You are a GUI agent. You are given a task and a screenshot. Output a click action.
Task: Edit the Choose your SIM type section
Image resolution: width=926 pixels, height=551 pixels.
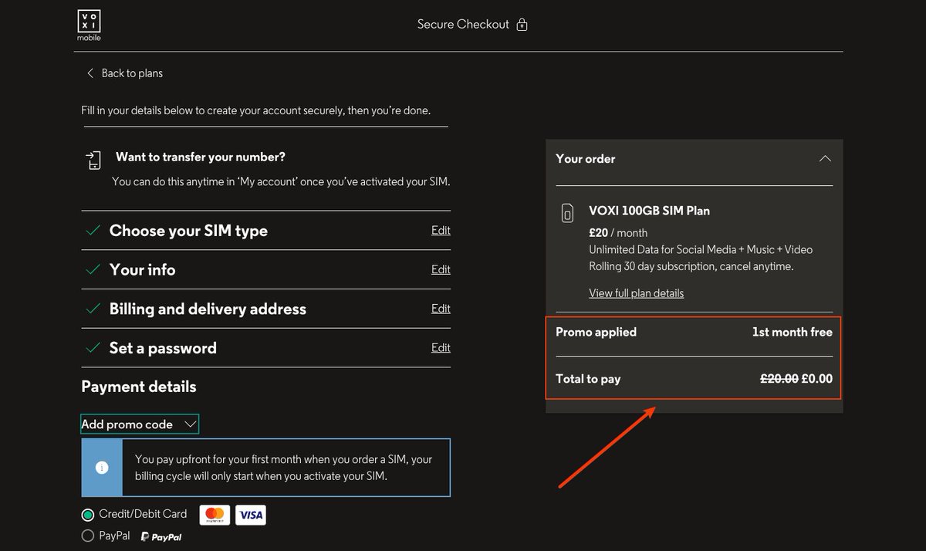pos(441,230)
